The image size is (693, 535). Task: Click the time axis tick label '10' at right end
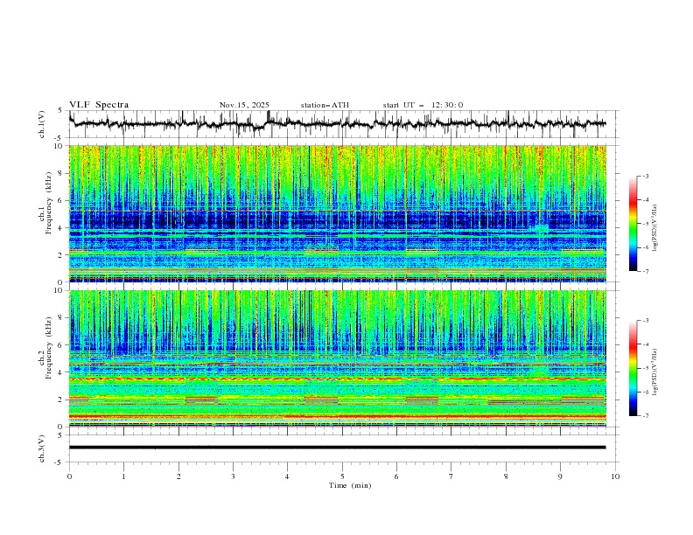(x=615, y=476)
